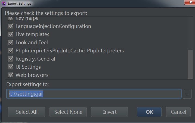Close the Export Settings window
195x123 pixels.
click(x=190, y=2)
